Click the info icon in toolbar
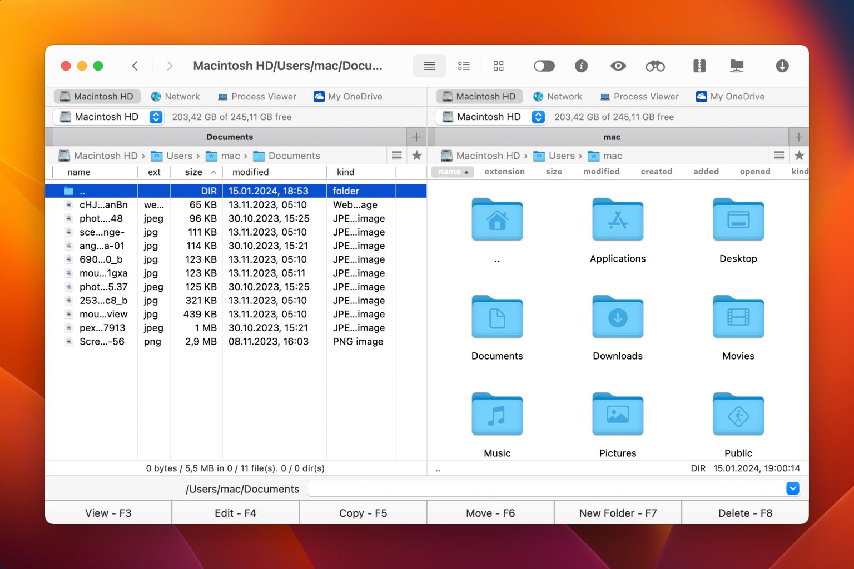 (x=581, y=66)
